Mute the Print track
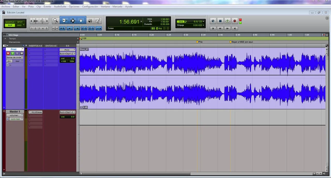This screenshot has height=178, width=331. [x=22, y=53]
